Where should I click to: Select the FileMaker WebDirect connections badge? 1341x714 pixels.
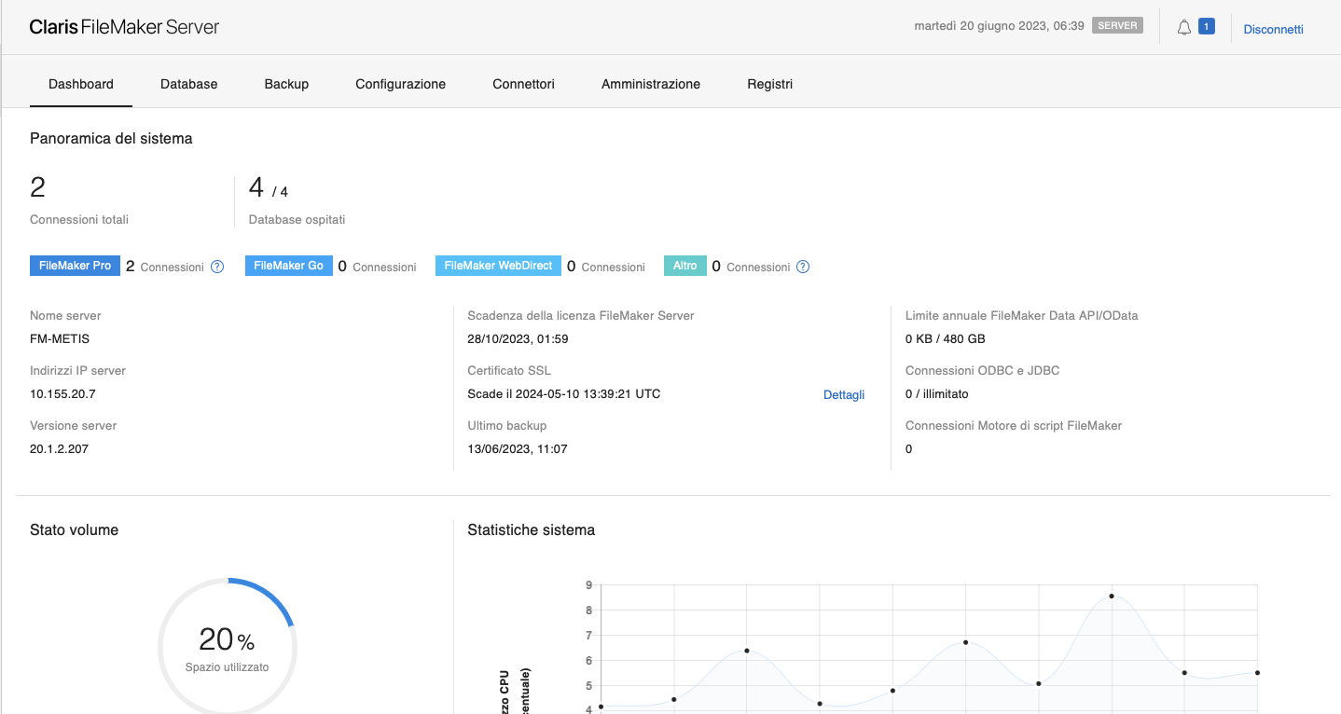(x=498, y=266)
